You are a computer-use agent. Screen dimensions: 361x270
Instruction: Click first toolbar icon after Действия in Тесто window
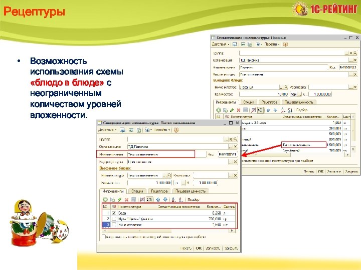[x=123, y=130]
